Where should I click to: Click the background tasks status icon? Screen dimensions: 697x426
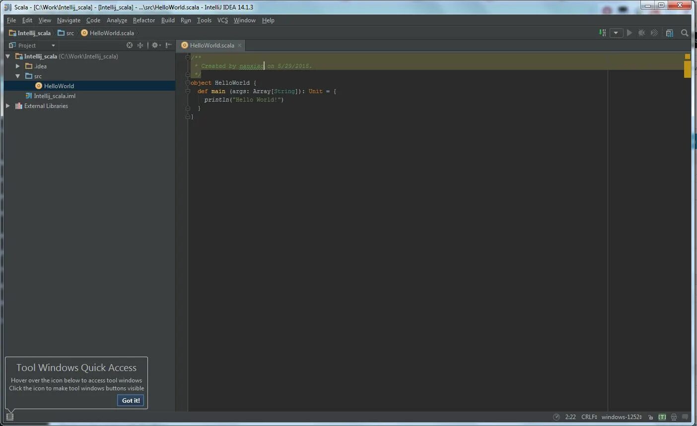point(557,417)
